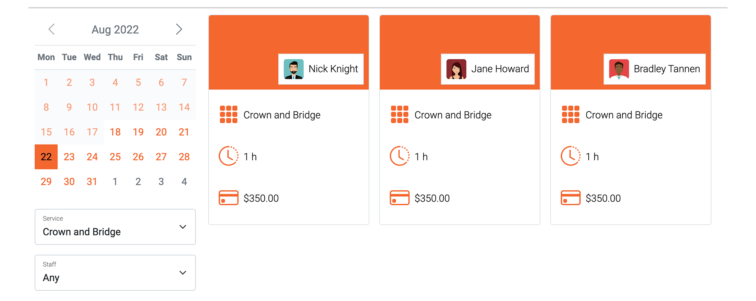Click Nick Knight's avatar image
Viewport: 756px width, 301px height.
tap(293, 69)
